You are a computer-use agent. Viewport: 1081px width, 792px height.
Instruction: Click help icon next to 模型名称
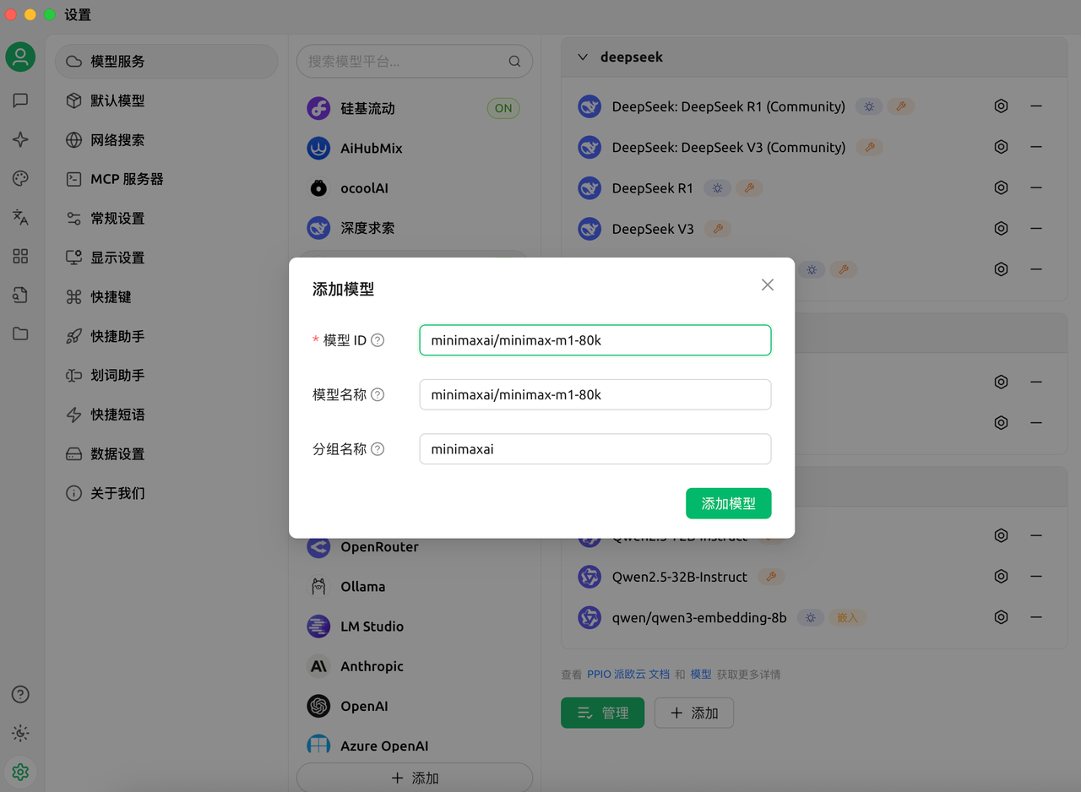click(x=378, y=394)
